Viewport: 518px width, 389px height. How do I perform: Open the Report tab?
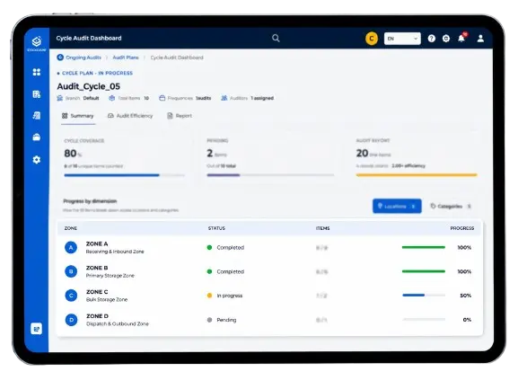(180, 116)
